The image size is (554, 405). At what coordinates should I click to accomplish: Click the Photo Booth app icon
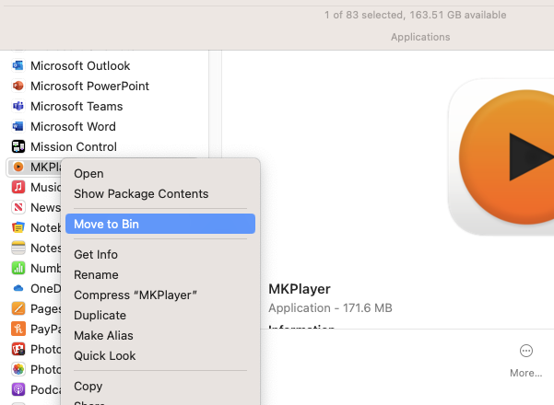coord(18,349)
